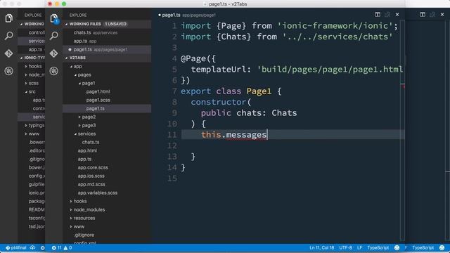Viewport: 450px width, 253px height.
Task: Split editor in the background window
Action: click(423, 14)
